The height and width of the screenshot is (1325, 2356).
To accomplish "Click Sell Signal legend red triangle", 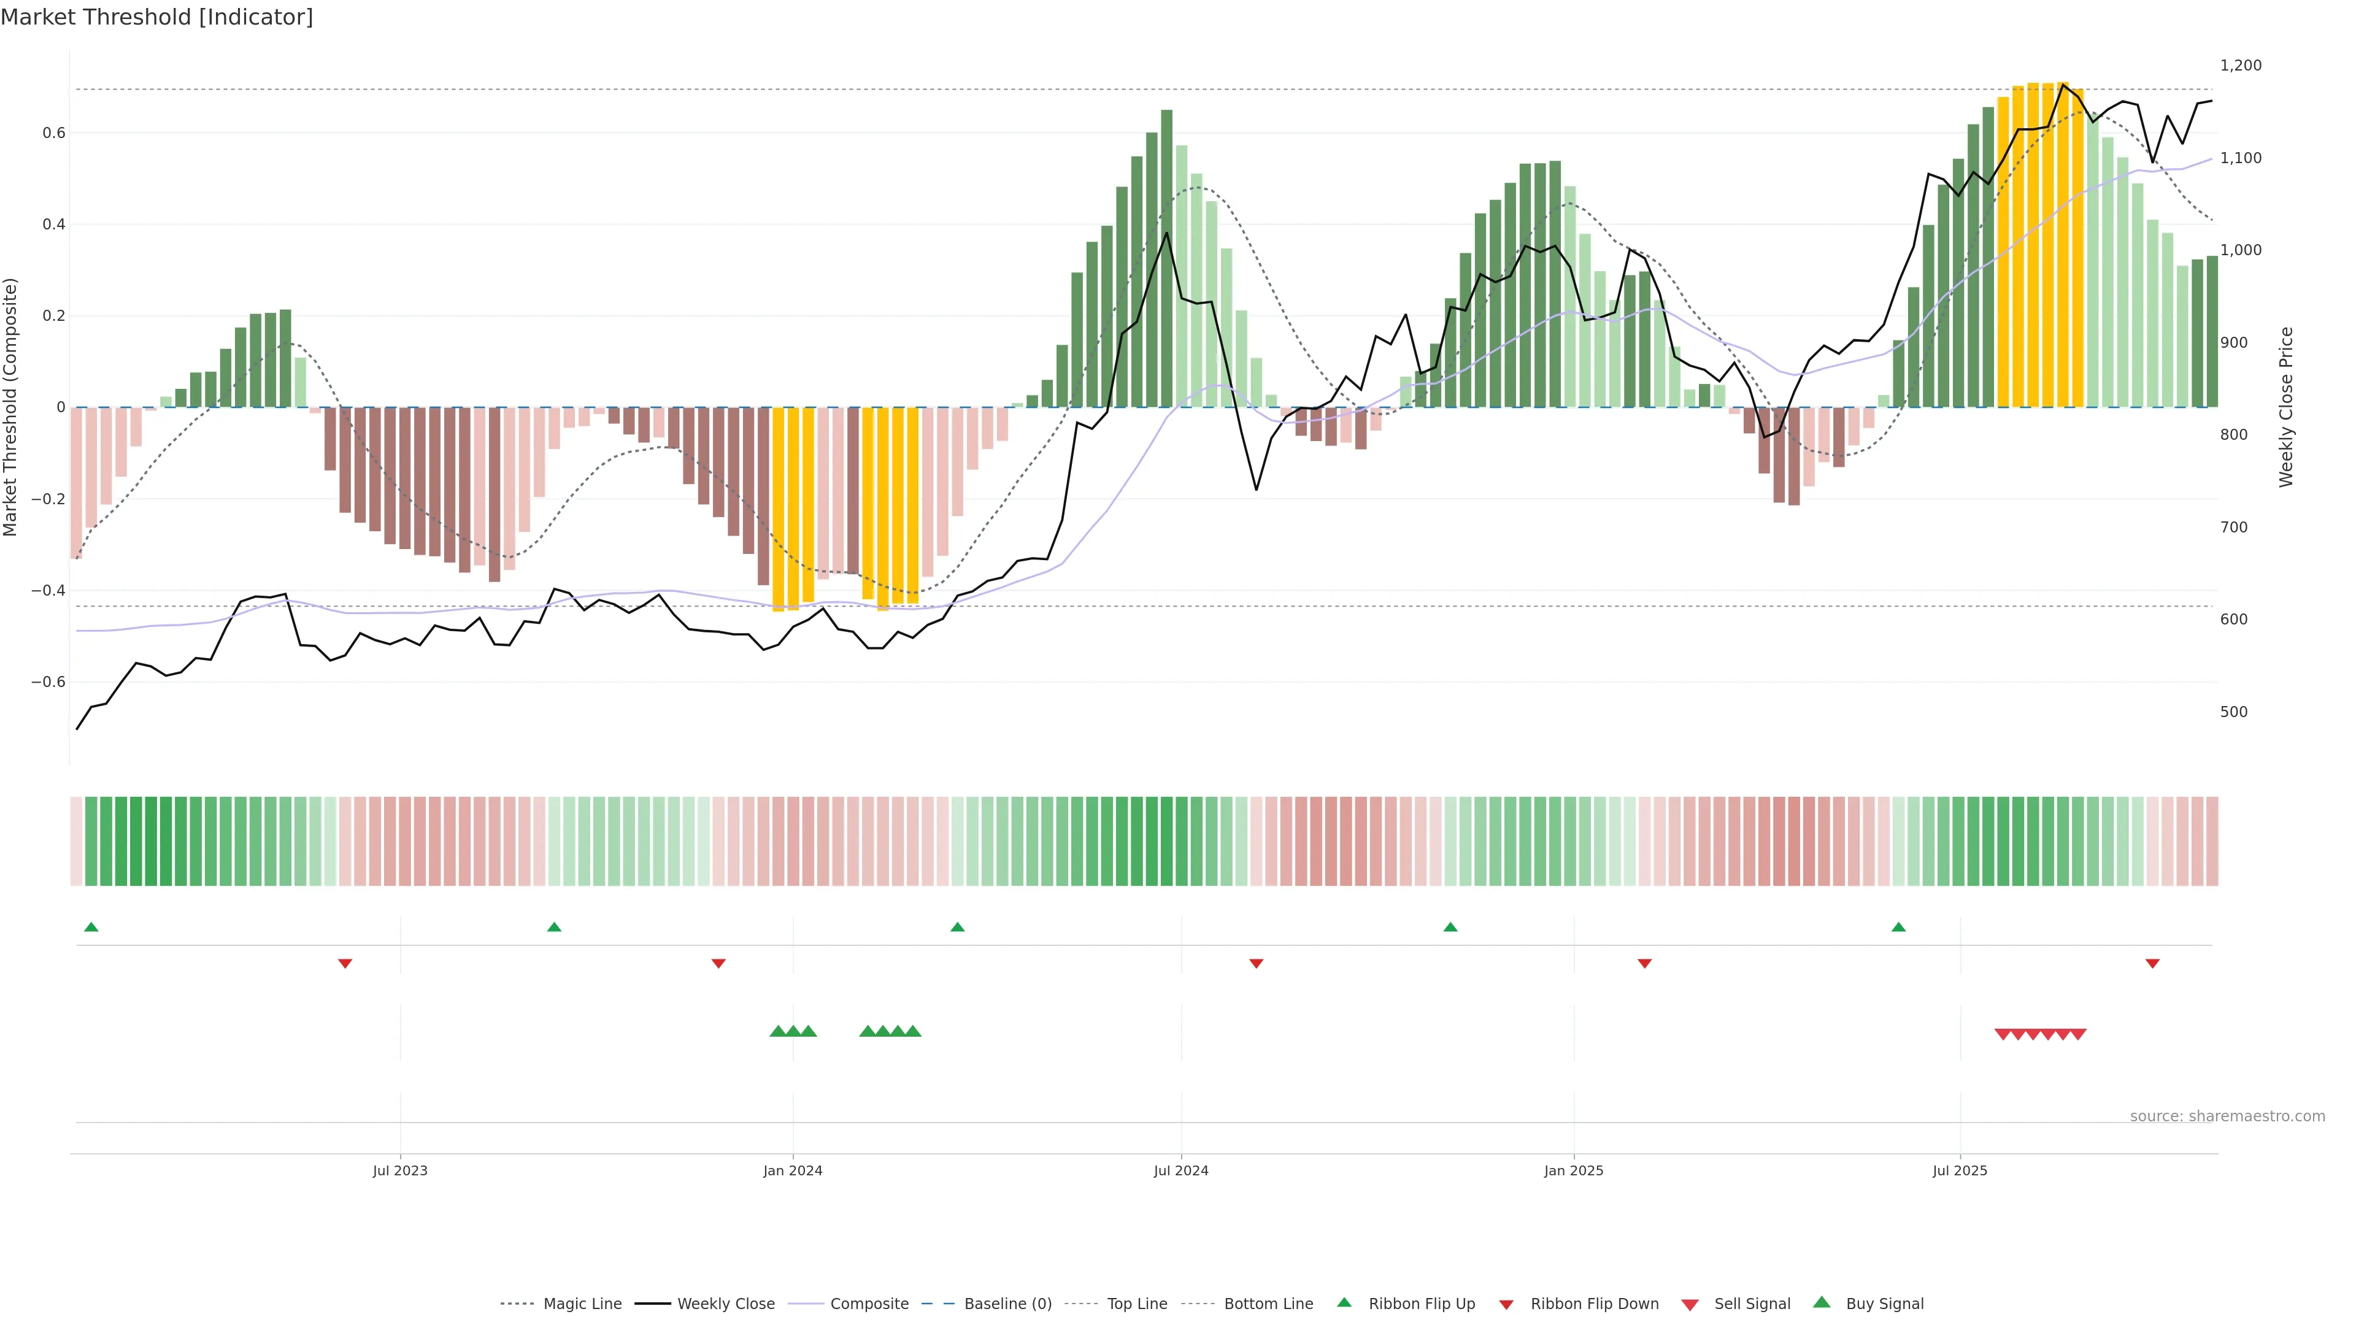I will [x=1690, y=1305].
